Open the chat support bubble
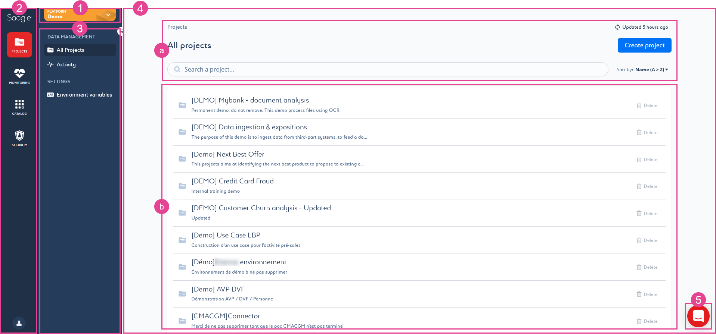Screen dimensions: 716x334 (698, 316)
